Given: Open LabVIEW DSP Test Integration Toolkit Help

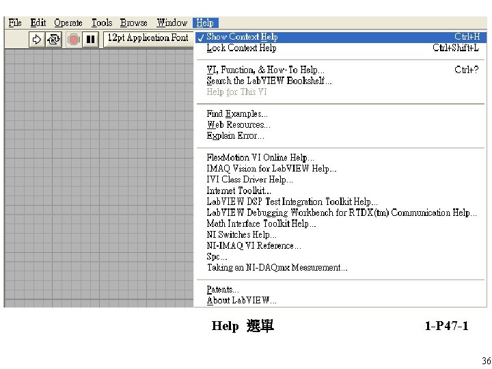Looking at the screenshot, I should click(341, 202).
